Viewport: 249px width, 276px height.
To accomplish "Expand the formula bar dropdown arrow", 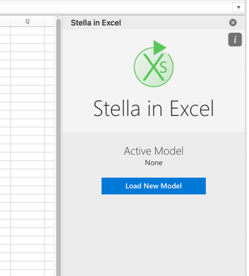I will [238, 8].
